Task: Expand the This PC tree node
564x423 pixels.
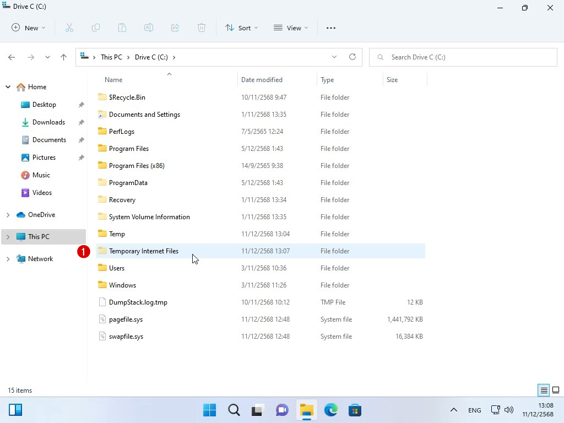Action: click(8, 237)
